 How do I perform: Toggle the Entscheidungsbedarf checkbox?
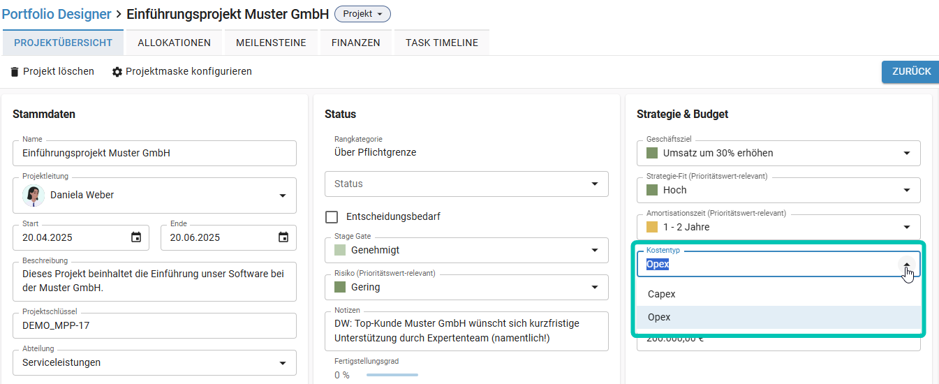coord(332,216)
